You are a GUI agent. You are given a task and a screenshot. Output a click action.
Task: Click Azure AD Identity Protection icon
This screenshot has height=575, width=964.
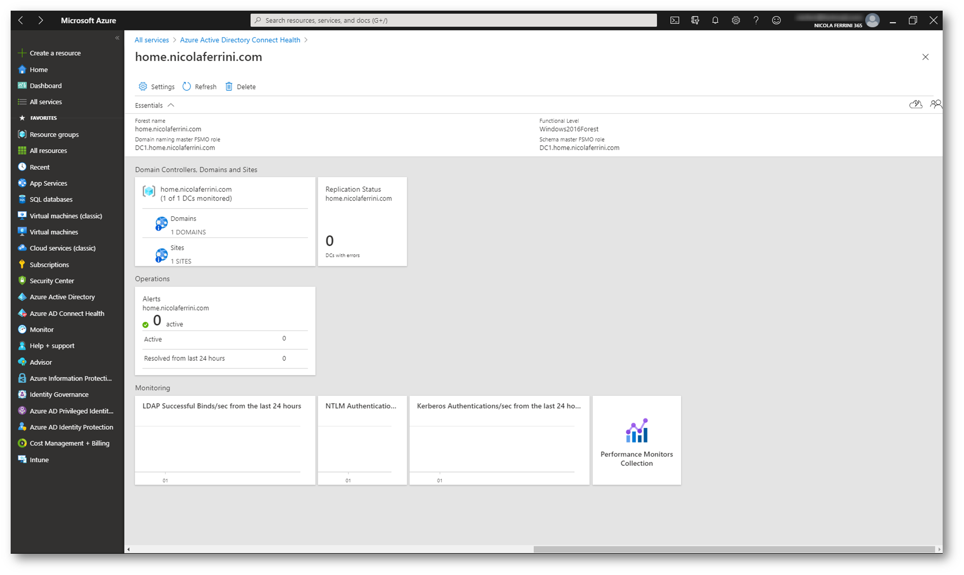22,427
